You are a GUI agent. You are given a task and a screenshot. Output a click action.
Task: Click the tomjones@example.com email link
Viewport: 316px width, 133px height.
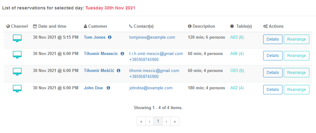pos(152,37)
